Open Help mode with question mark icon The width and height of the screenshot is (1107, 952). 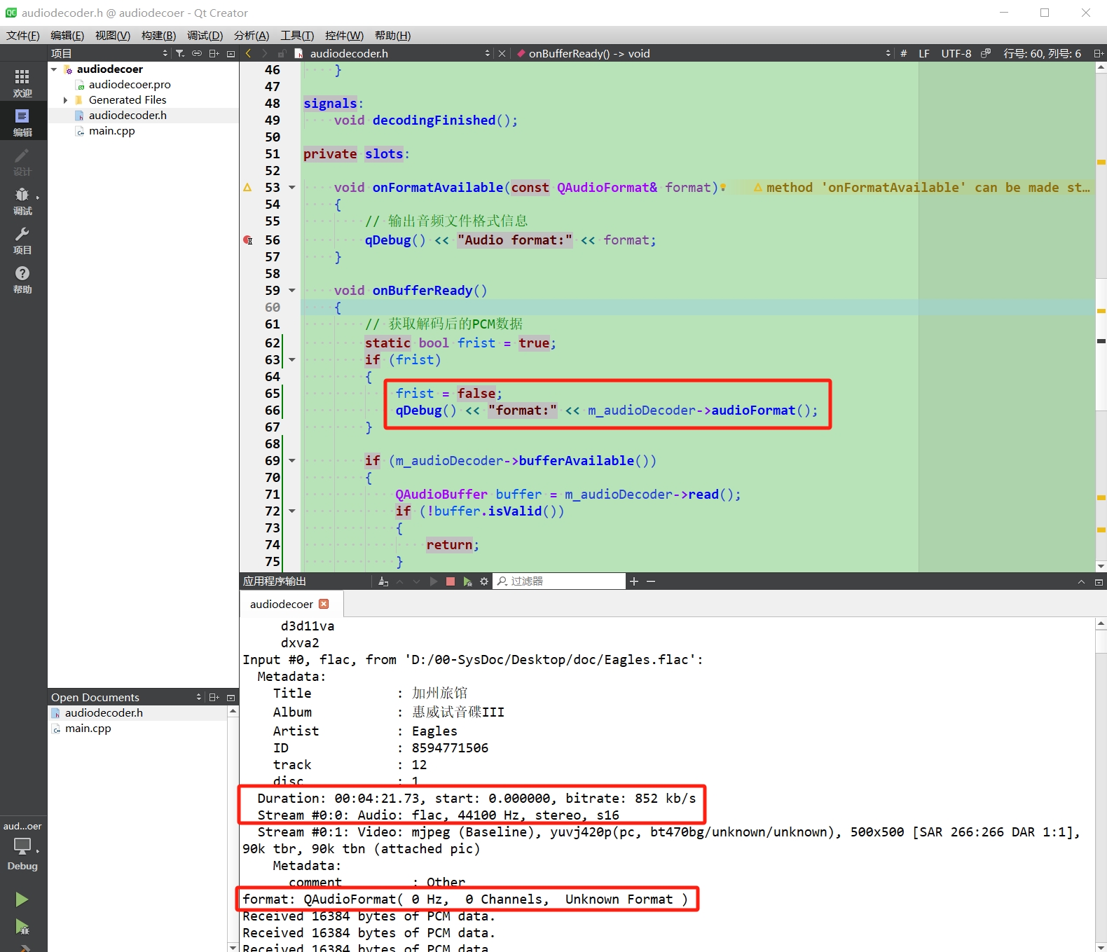click(22, 278)
